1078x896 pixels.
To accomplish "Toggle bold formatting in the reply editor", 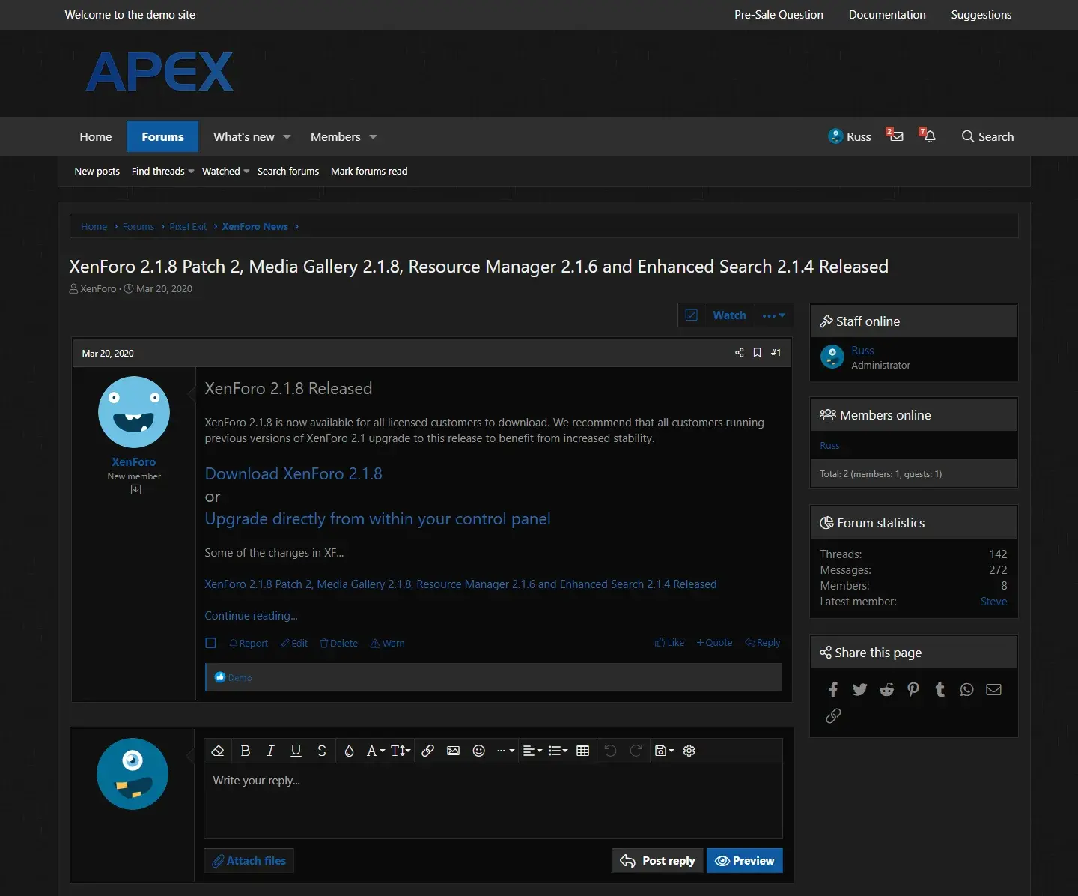I will (x=245, y=751).
